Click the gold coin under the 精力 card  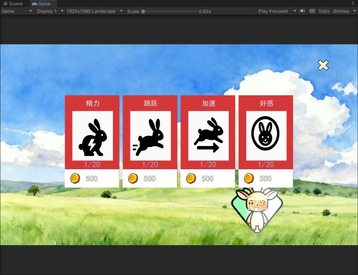75,178
